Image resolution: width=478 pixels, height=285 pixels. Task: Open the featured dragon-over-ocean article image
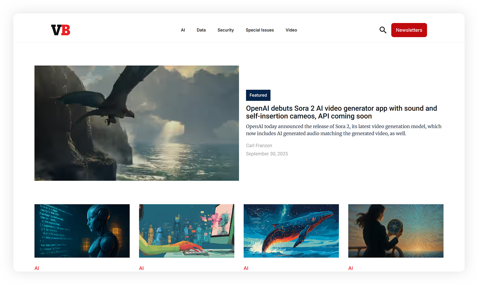coord(137,123)
